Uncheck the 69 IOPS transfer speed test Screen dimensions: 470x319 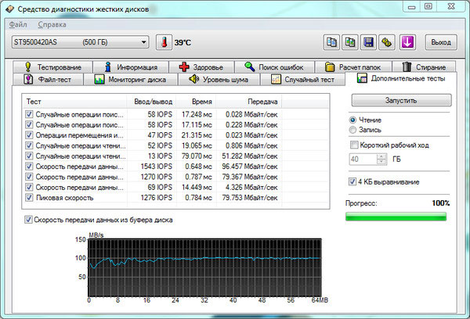tap(29, 187)
